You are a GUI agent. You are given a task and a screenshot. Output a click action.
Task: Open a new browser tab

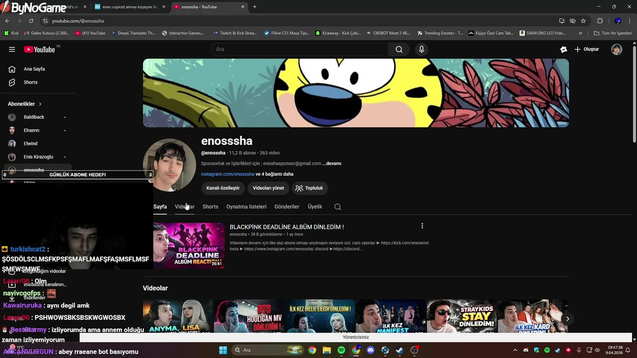(255, 7)
